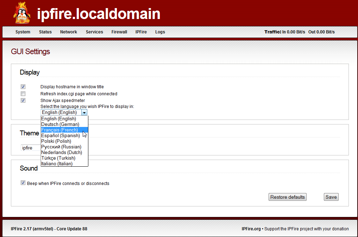
Task: Open the IPFire.org footer link
Action: 251,229
